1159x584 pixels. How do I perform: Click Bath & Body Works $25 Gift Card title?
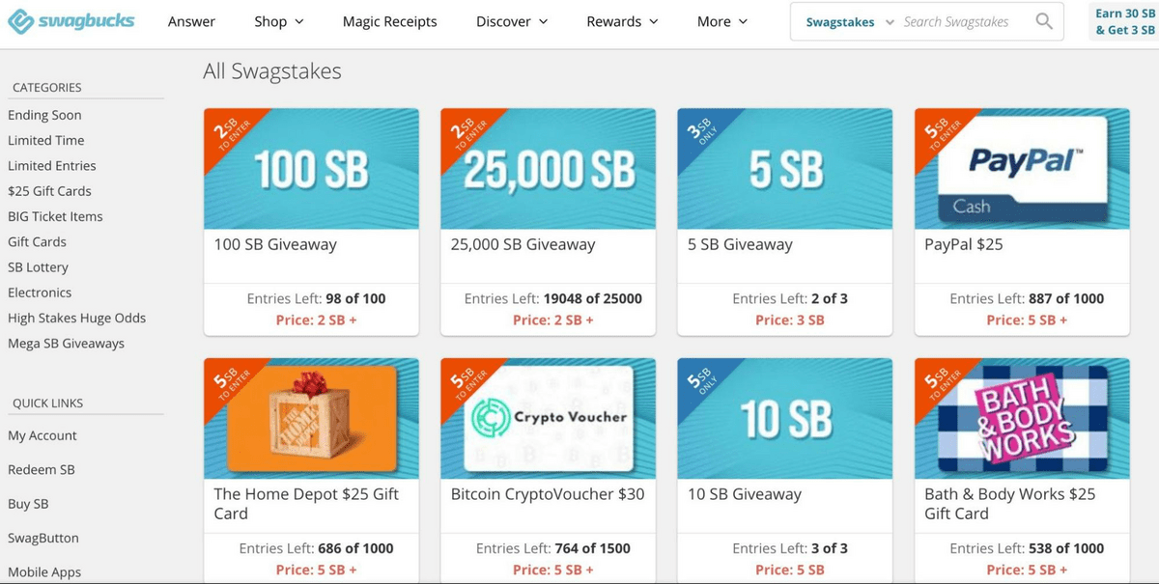click(1010, 504)
